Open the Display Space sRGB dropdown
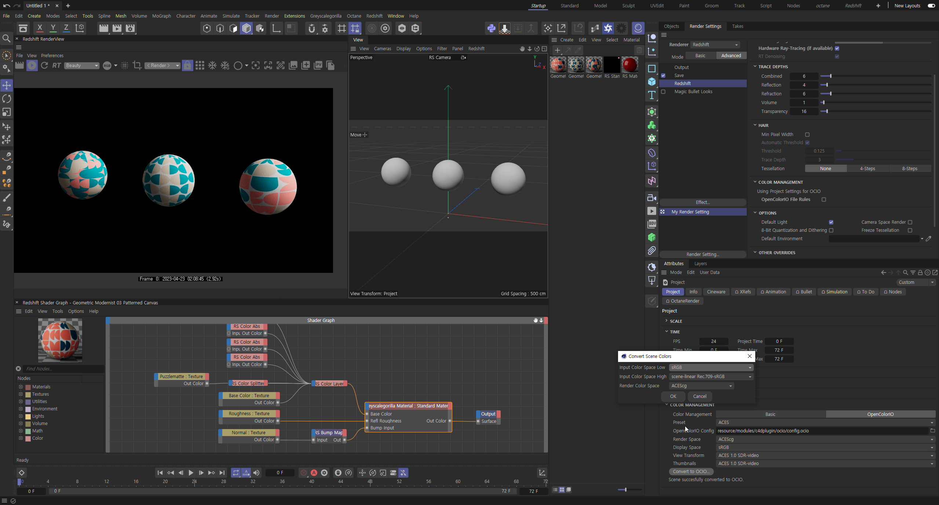 pos(826,447)
